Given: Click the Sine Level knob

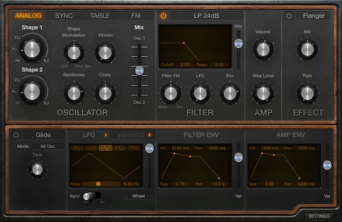Looking at the screenshot, I should tap(263, 93).
